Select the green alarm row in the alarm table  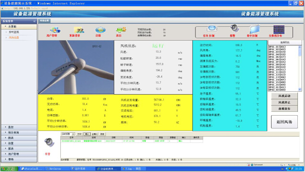pos(132,141)
